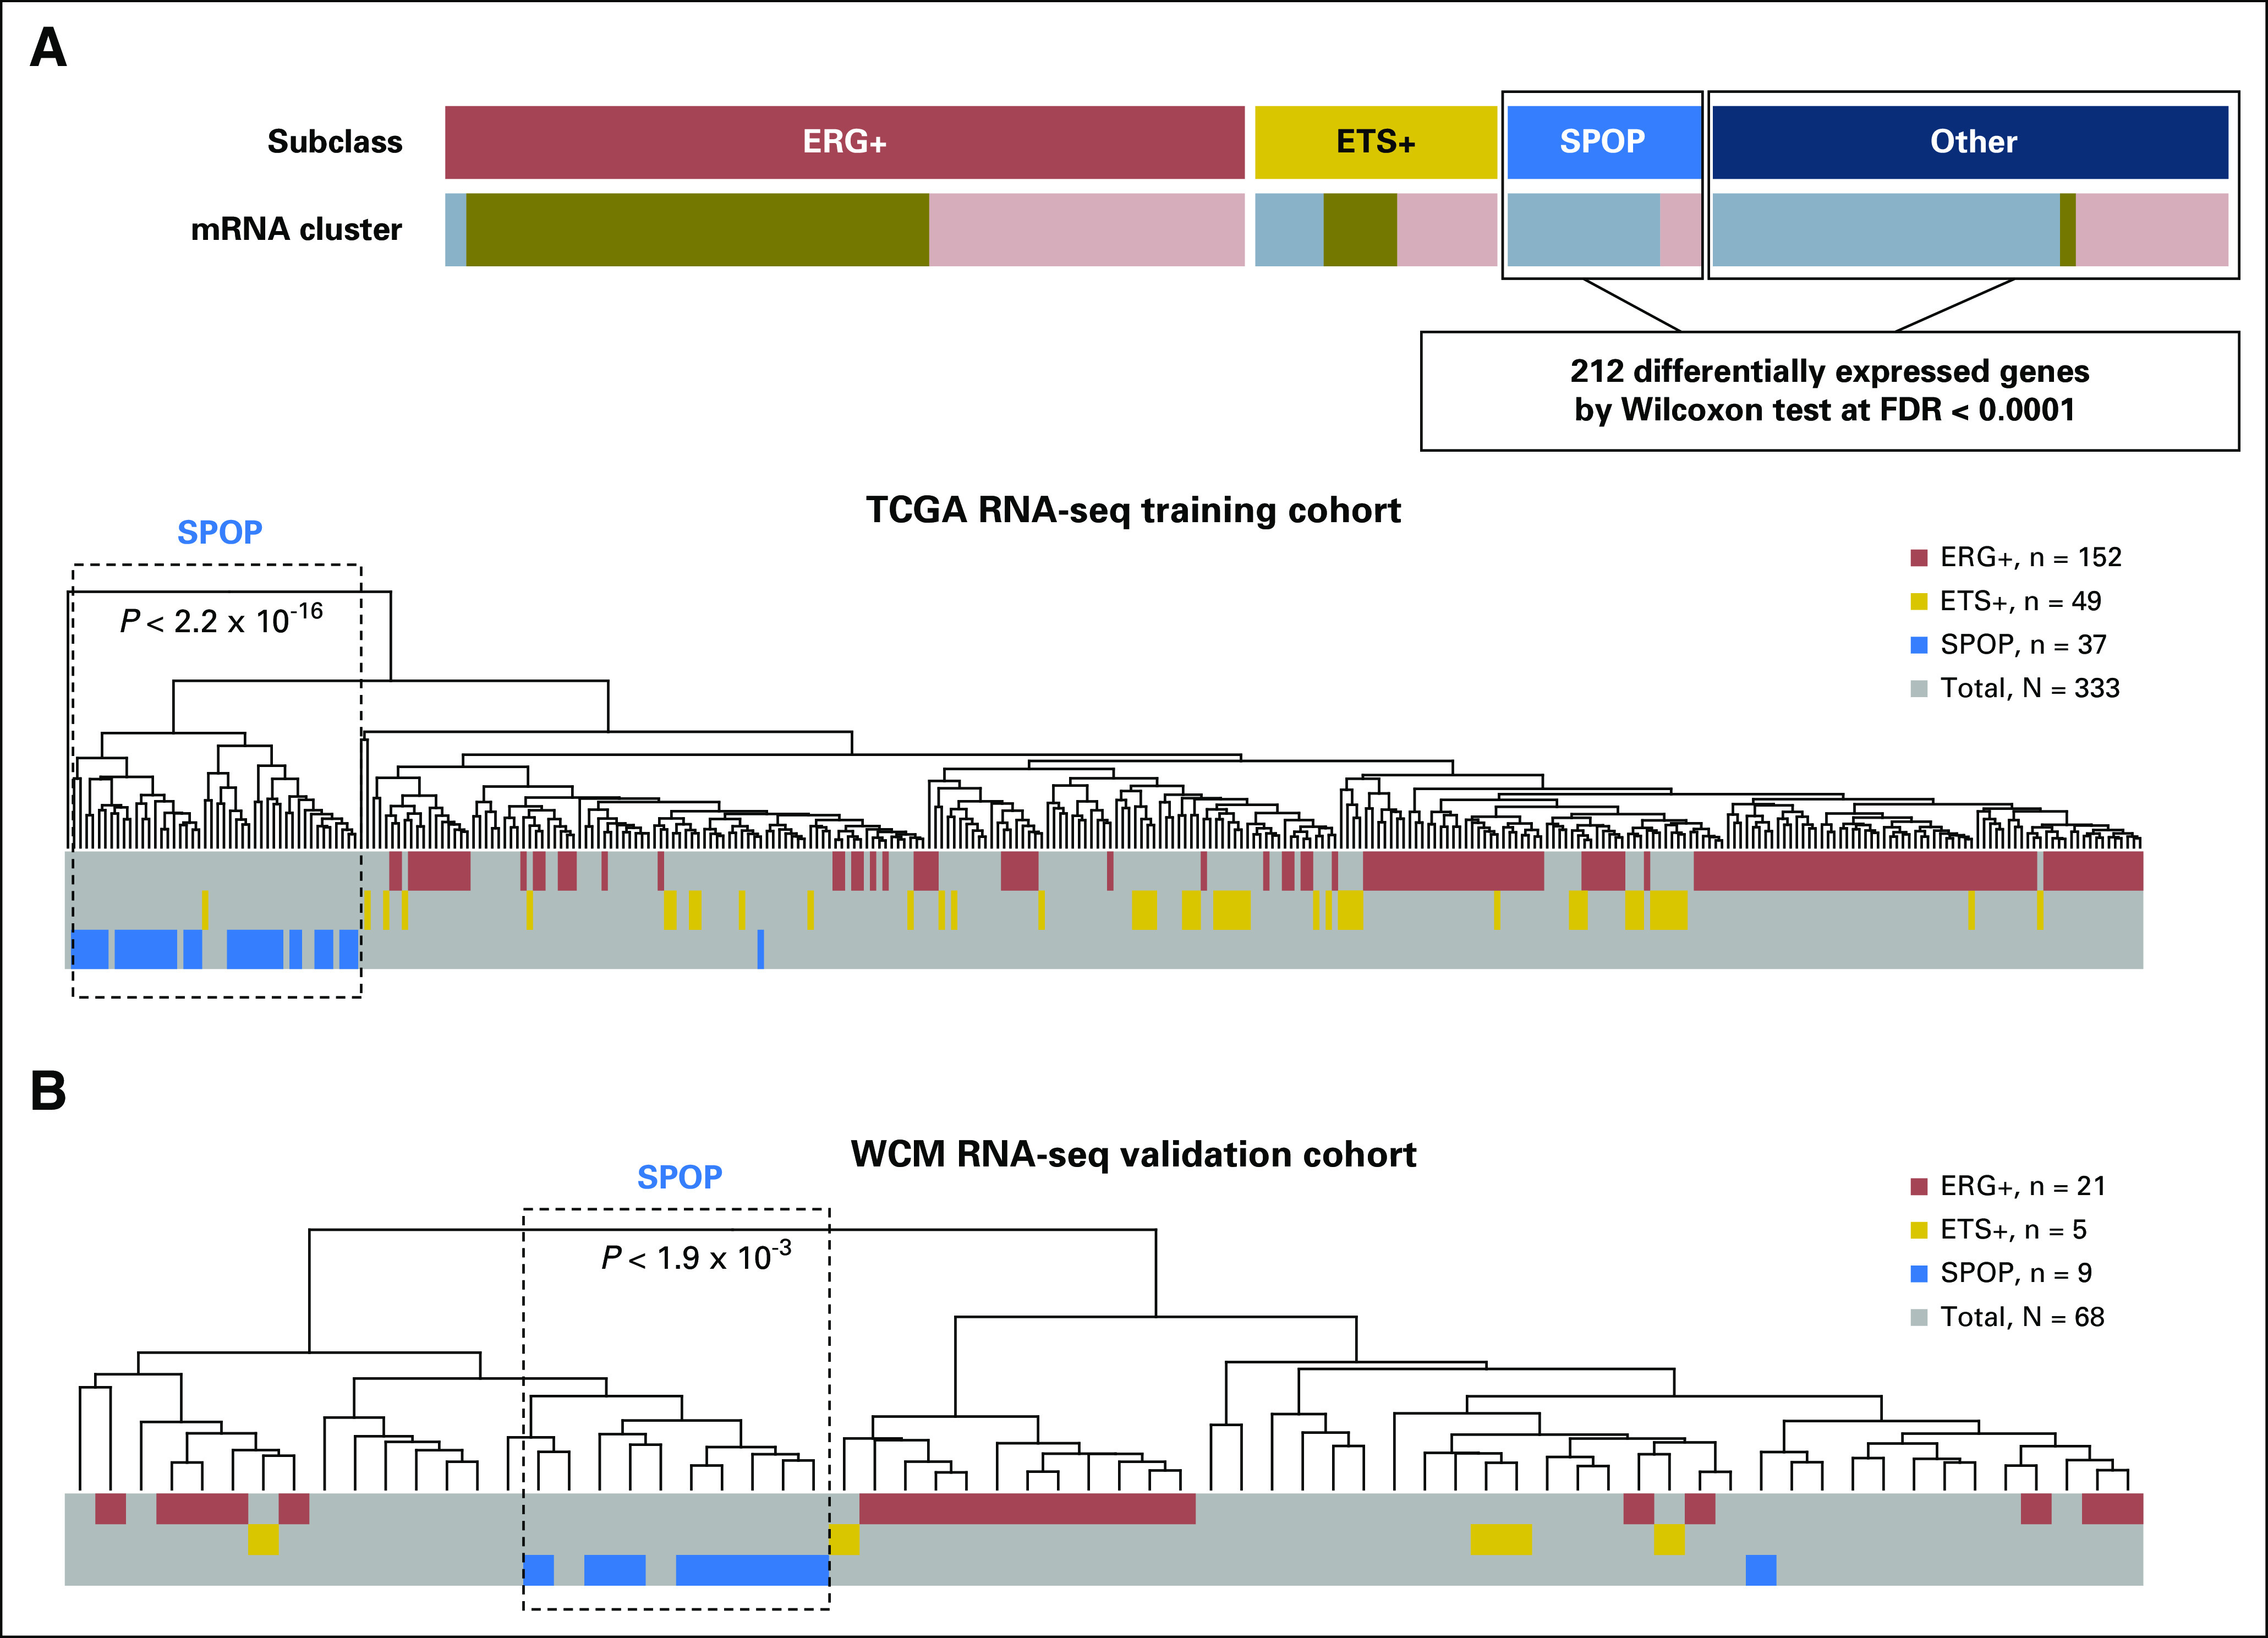Click blue swatch beside 'SPOP, n = 9'
The height and width of the screenshot is (1638, 2268).
tap(1919, 1273)
